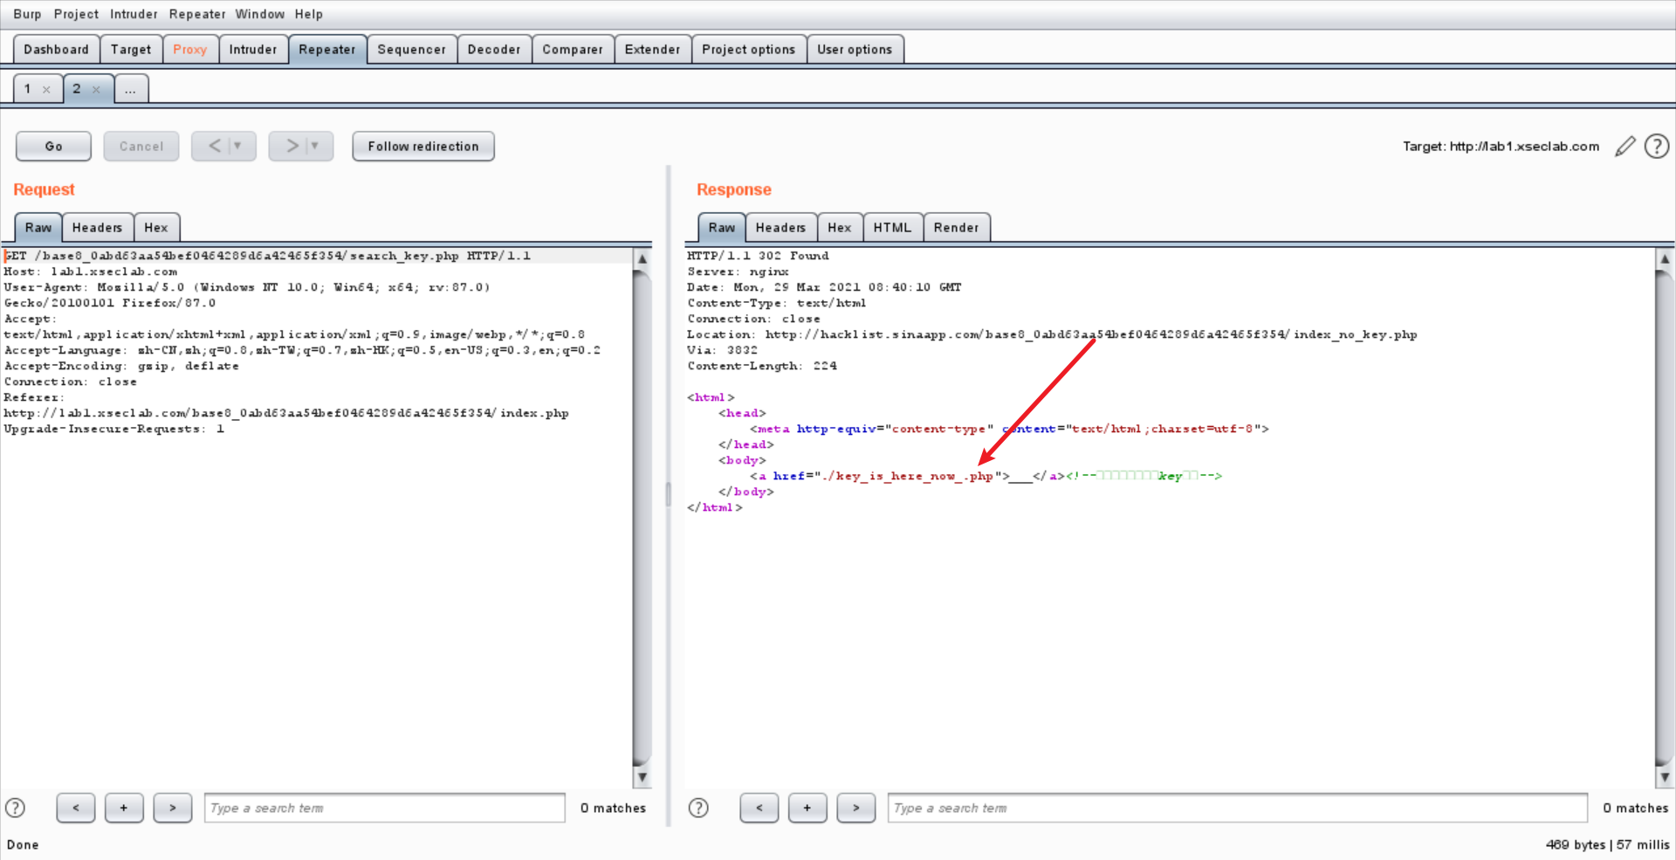
Task: Switch to Extender tab
Action: point(652,49)
